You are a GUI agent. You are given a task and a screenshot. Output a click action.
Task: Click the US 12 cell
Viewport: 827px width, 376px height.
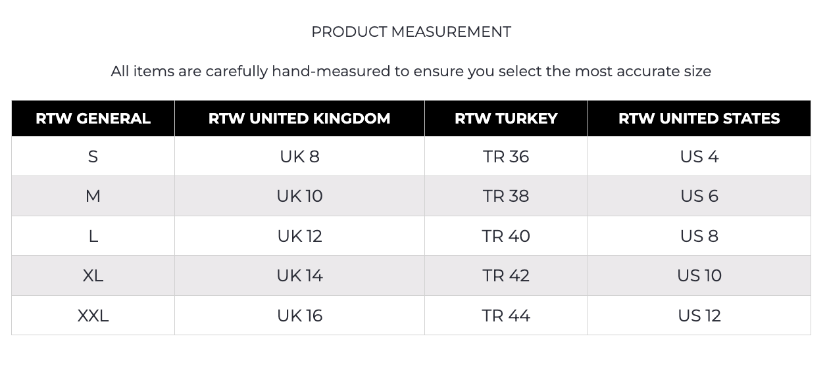pos(699,316)
